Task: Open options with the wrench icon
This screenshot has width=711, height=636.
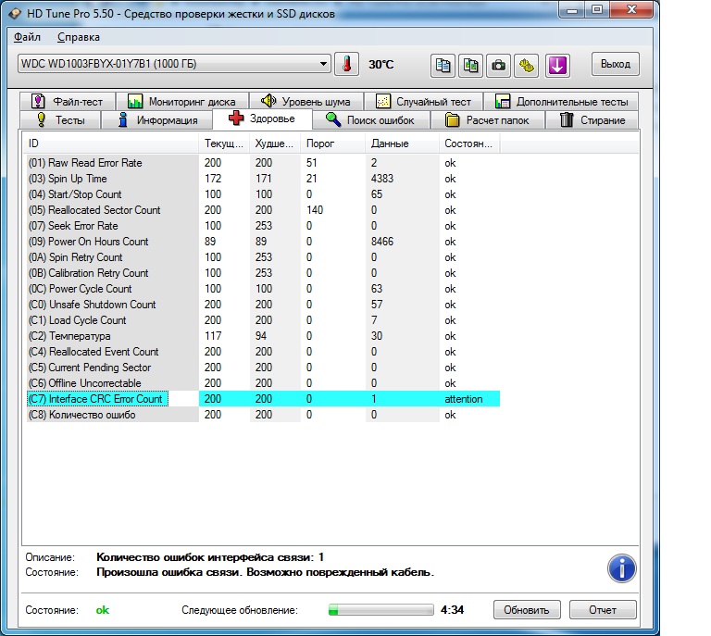Action: coord(527,66)
